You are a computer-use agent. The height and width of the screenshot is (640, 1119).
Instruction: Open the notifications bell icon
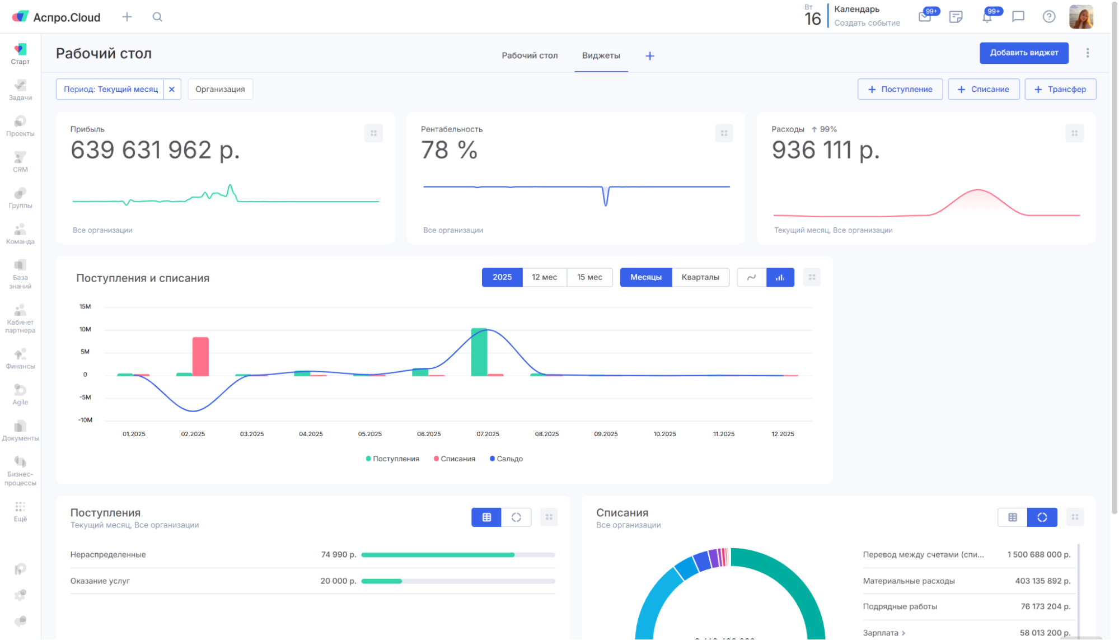pyautogui.click(x=987, y=17)
